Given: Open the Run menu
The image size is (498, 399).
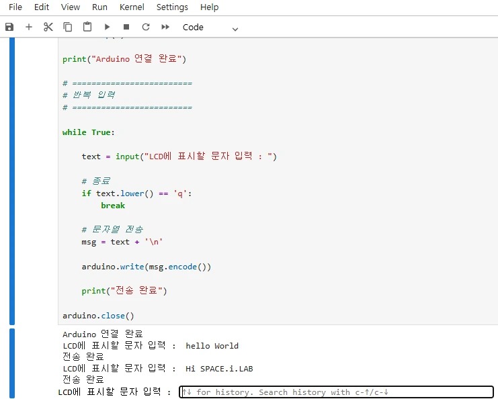Looking at the screenshot, I should tap(99, 7).
